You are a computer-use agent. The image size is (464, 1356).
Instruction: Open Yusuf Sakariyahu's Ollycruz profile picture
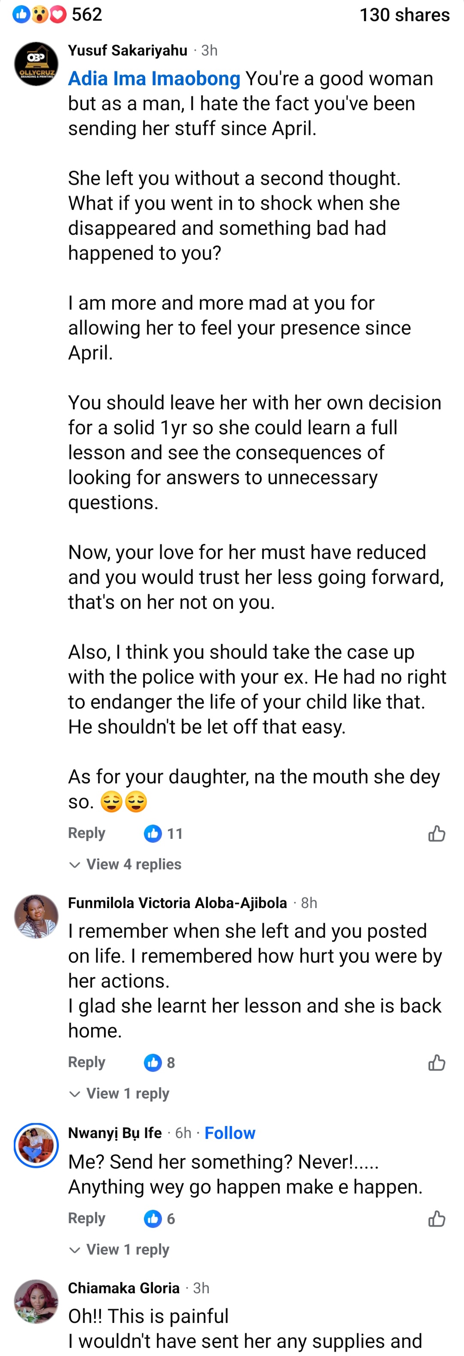(36, 64)
